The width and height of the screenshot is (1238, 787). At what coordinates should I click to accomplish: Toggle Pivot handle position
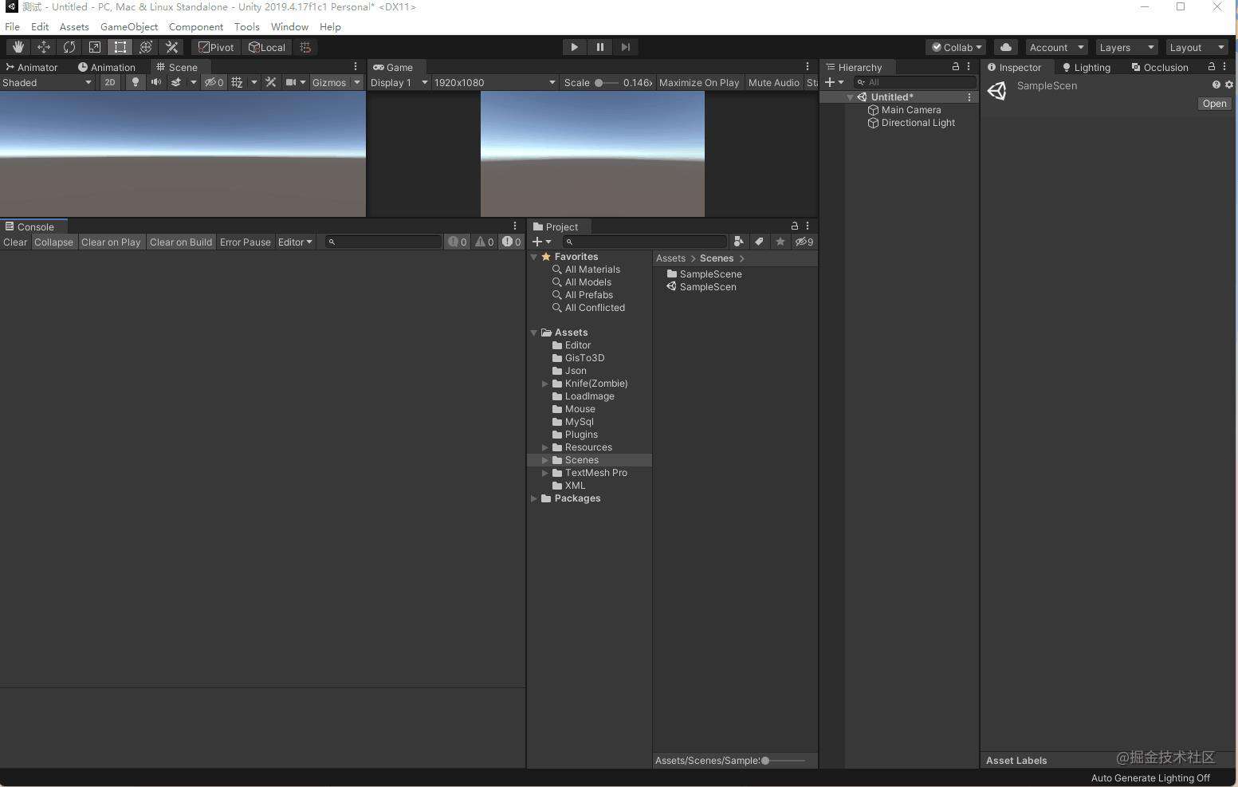pos(217,47)
